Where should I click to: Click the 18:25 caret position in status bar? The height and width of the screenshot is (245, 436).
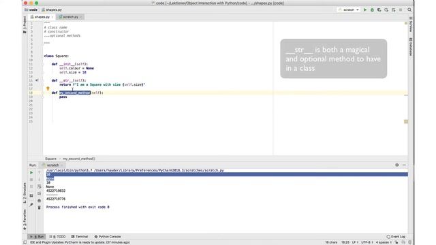(345, 242)
